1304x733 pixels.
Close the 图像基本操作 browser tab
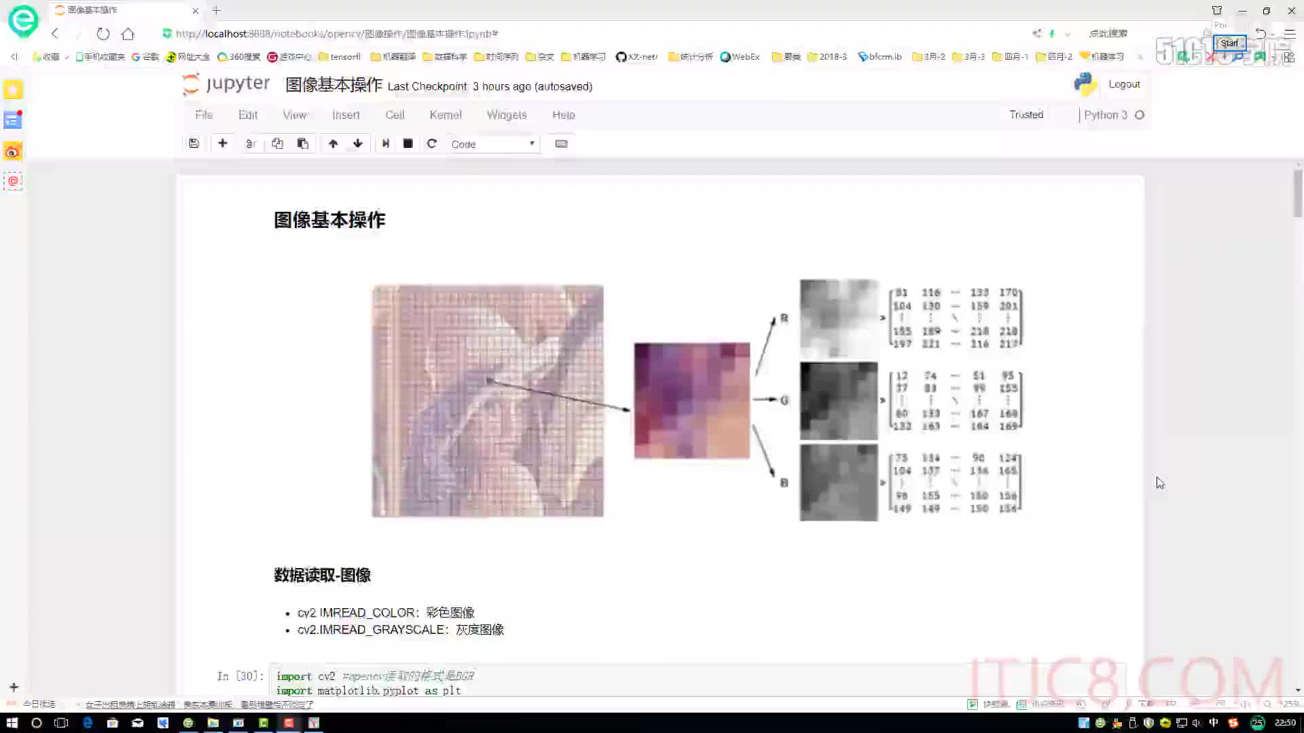pyautogui.click(x=196, y=10)
